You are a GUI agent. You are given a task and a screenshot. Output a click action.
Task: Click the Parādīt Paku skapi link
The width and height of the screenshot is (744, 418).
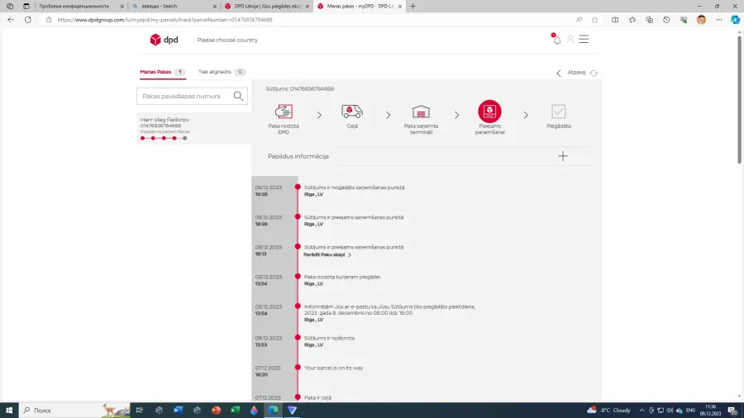point(327,254)
